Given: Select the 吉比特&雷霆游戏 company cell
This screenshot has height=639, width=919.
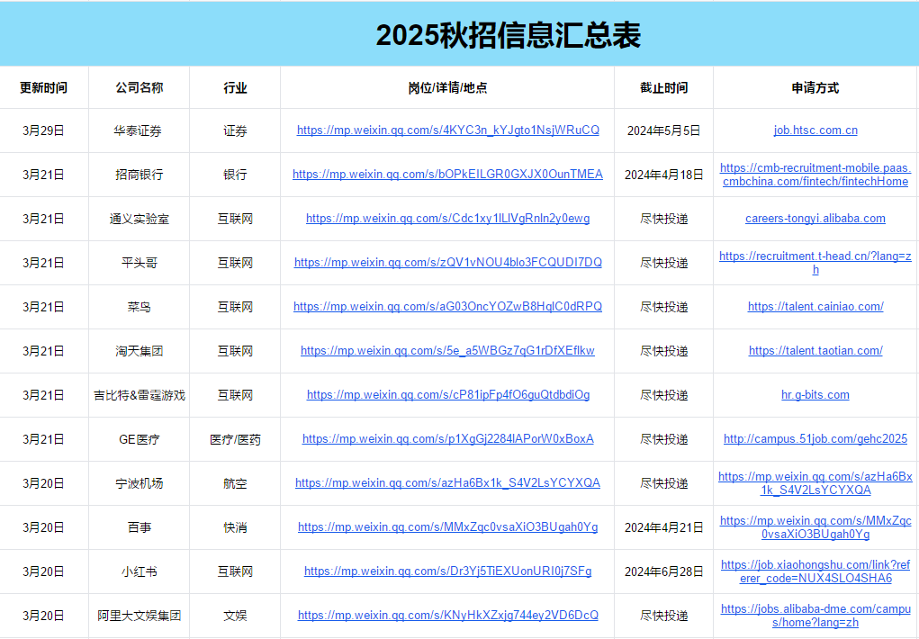Looking at the screenshot, I should coord(139,395).
